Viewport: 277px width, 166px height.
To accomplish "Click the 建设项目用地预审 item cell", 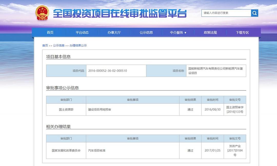I will pos(133,110).
